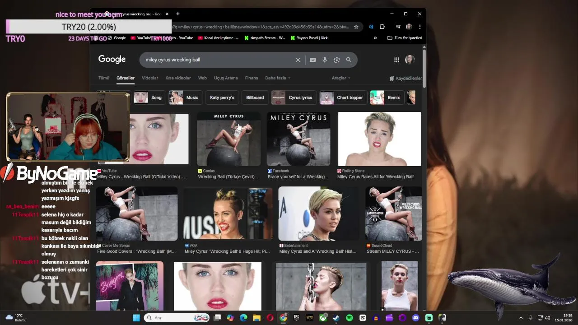Open Task View on the taskbar
The image size is (578, 325).
(217, 318)
